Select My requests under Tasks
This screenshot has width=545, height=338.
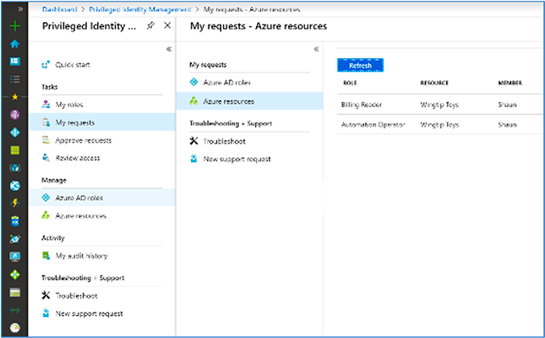pyautogui.click(x=102, y=123)
